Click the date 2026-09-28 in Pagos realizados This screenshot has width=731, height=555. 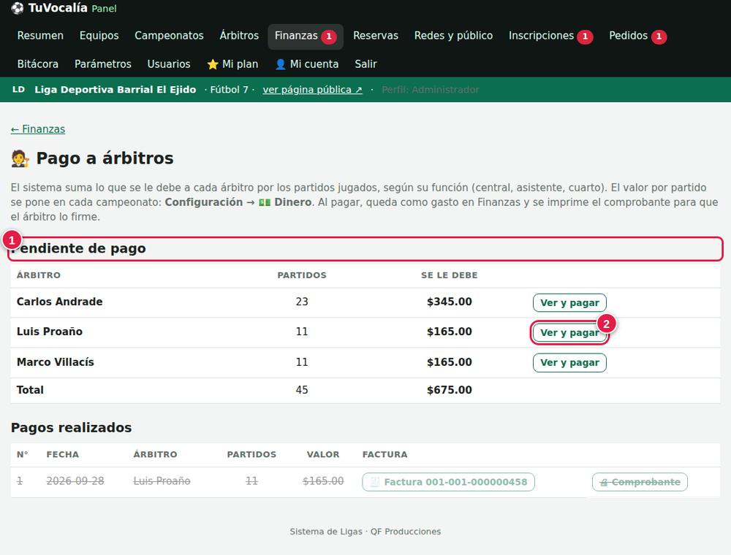pos(75,481)
